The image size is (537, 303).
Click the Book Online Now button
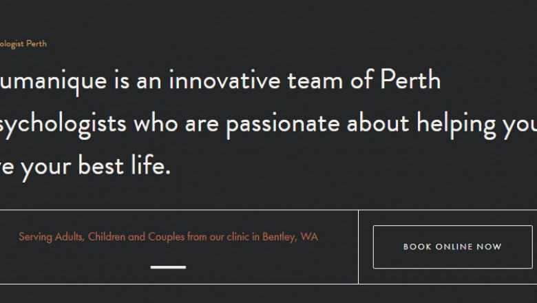pyautogui.click(x=452, y=247)
